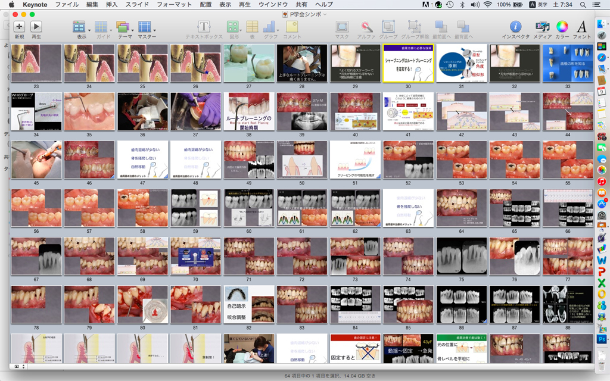Open the 編集 menu

92,5
